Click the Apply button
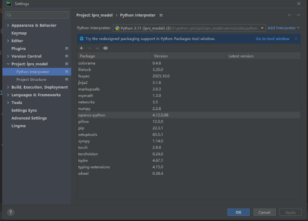Screen dimensions: 308x221 [290, 212]
